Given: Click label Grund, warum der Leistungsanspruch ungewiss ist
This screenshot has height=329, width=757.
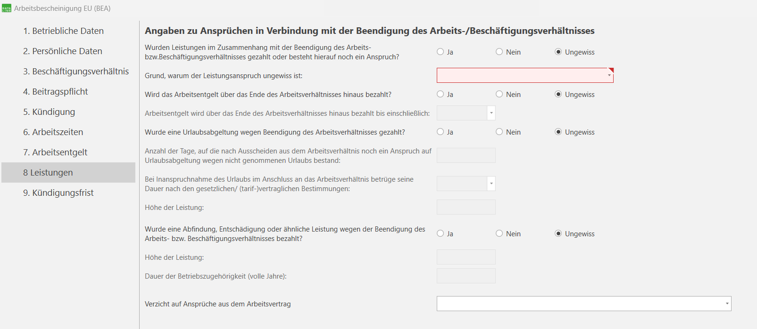Looking at the screenshot, I should pos(224,76).
